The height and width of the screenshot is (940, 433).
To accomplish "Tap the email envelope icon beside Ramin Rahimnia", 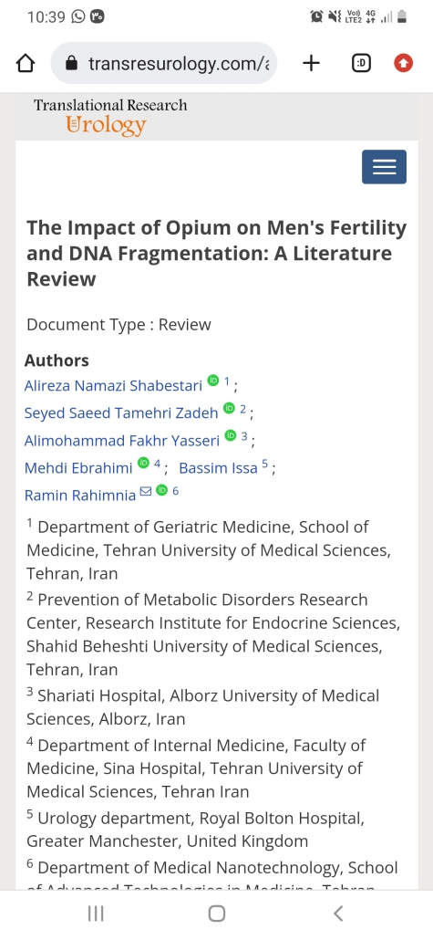I will (146, 492).
